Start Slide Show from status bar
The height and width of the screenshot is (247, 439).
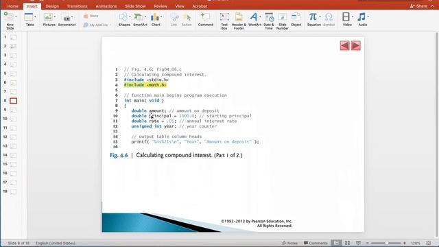358,243
